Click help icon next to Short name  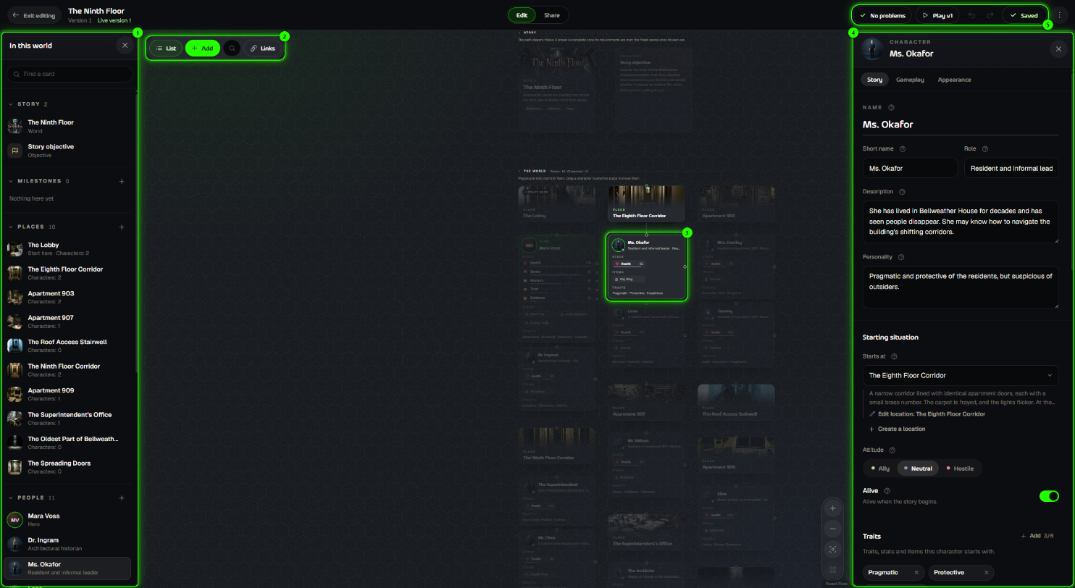click(x=903, y=149)
